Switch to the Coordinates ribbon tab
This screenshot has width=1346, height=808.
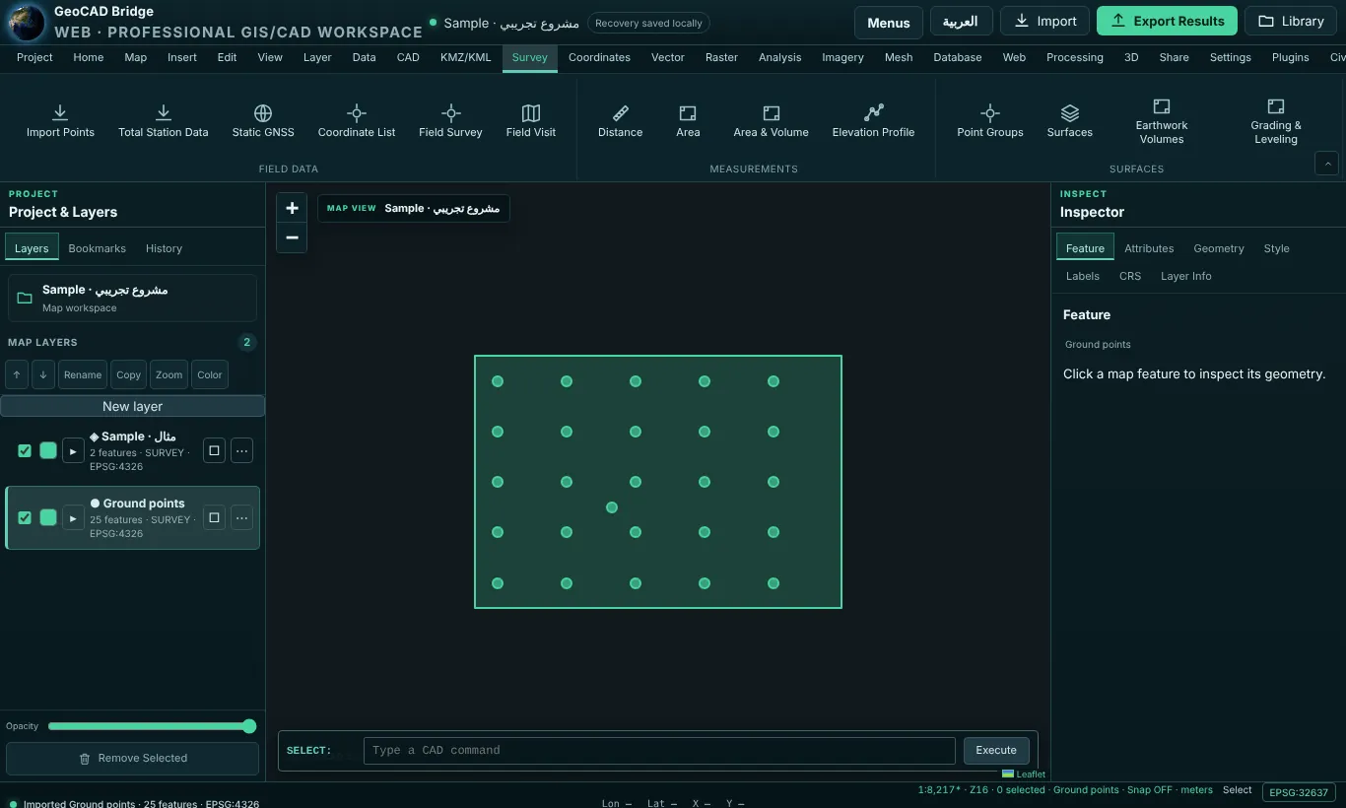(x=599, y=57)
